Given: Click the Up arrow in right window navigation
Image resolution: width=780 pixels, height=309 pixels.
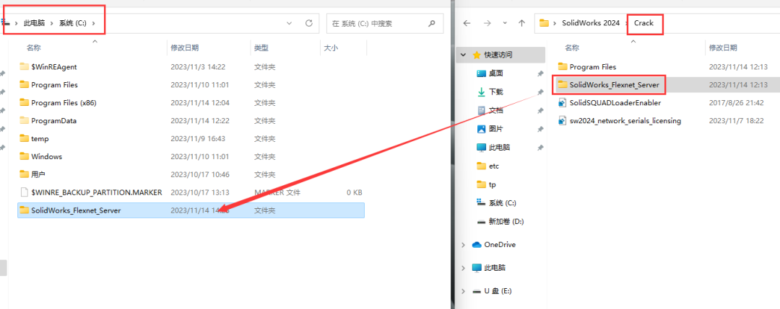Looking at the screenshot, I should tap(521, 23).
